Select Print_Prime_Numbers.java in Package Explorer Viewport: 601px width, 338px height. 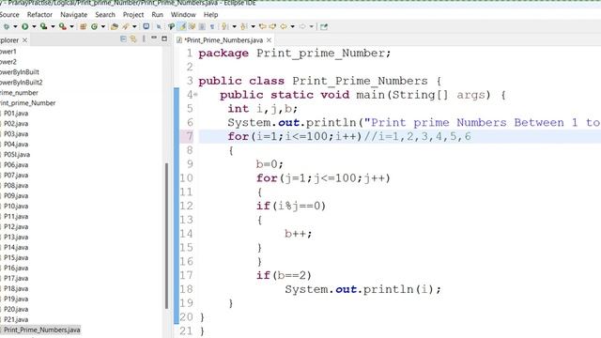coord(41,330)
